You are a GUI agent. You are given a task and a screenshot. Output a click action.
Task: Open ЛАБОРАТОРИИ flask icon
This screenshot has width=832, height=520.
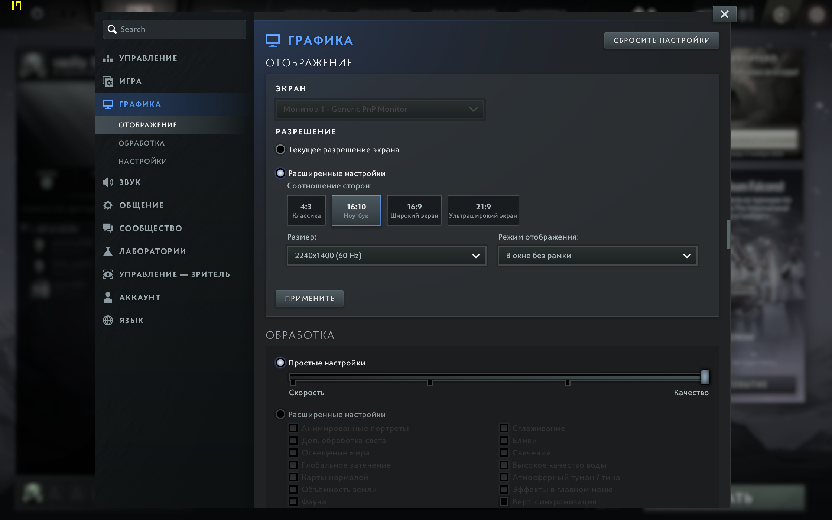coord(108,251)
